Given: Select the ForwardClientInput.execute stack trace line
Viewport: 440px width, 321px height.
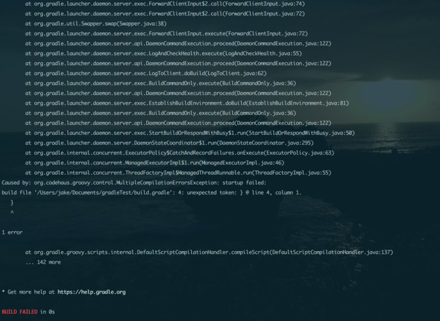Looking at the screenshot, I should click(x=166, y=33).
